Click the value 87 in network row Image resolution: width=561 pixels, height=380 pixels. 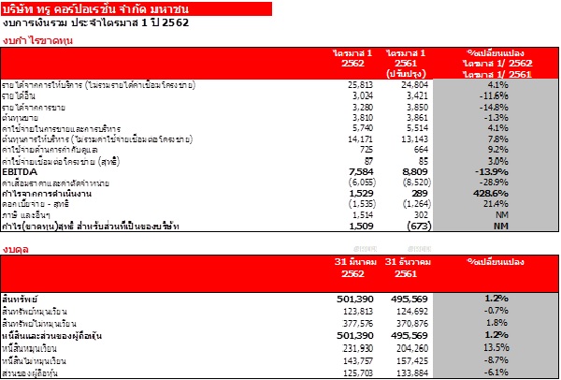pyautogui.click(x=368, y=161)
